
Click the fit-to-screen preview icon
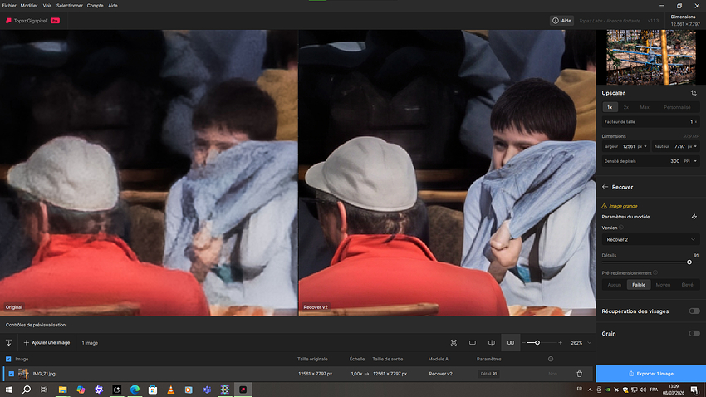point(454,342)
